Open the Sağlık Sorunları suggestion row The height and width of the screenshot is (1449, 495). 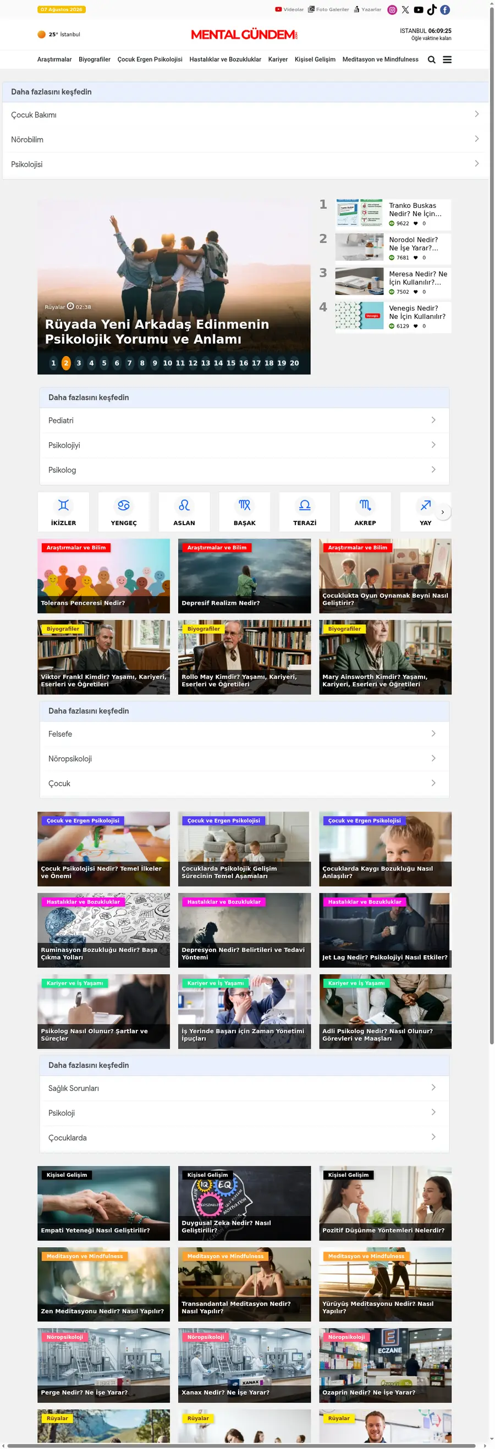tap(244, 1088)
